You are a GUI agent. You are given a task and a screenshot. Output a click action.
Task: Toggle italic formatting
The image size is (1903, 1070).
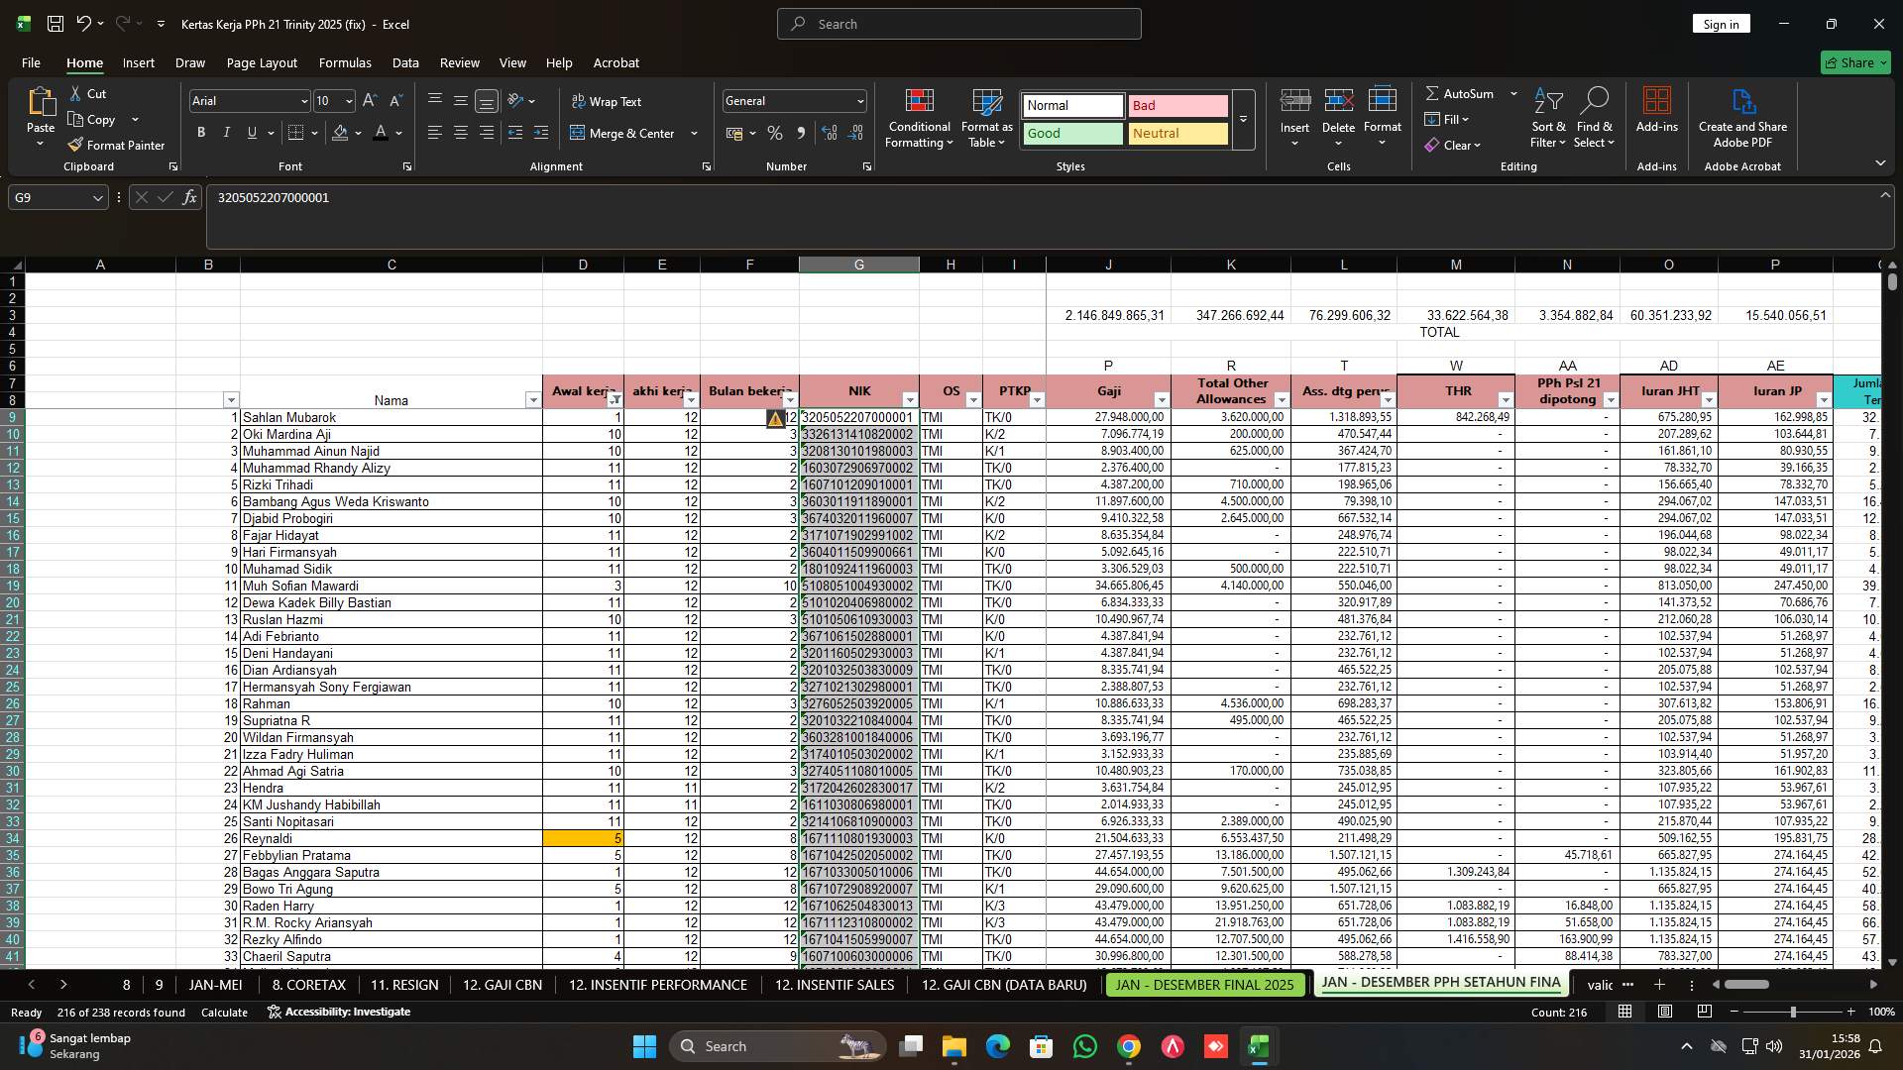pyautogui.click(x=226, y=132)
